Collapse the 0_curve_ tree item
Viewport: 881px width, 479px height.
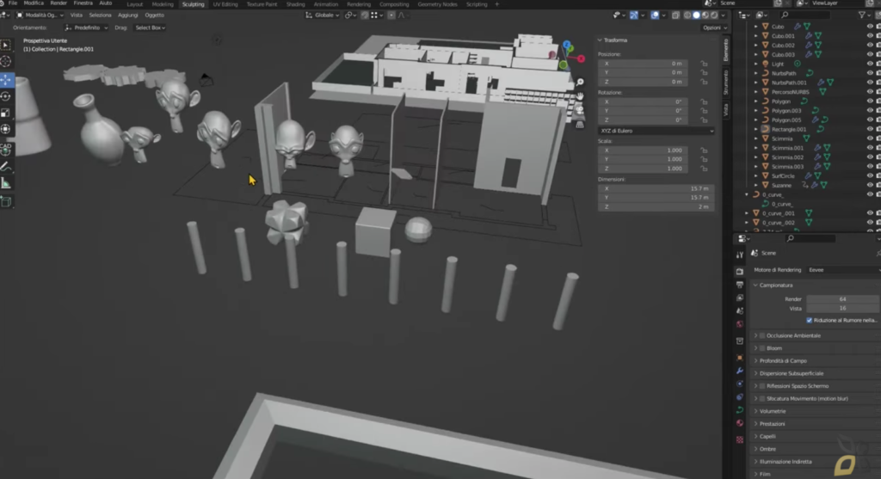click(747, 195)
